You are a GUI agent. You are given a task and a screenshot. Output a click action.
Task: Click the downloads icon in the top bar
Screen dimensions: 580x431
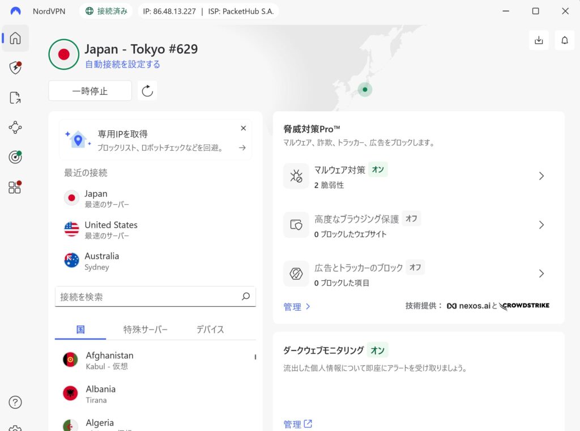[x=539, y=40]
